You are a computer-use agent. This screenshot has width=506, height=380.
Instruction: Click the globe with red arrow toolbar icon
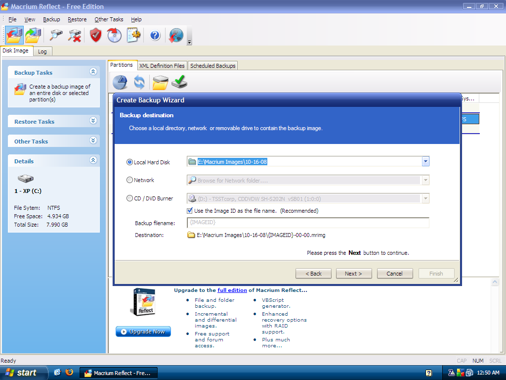[x=176, y=35]
